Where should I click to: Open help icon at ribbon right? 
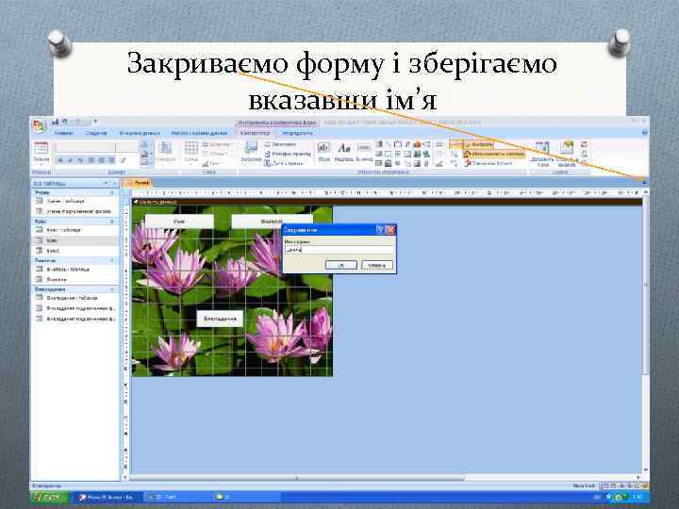(x=645, y=133)
